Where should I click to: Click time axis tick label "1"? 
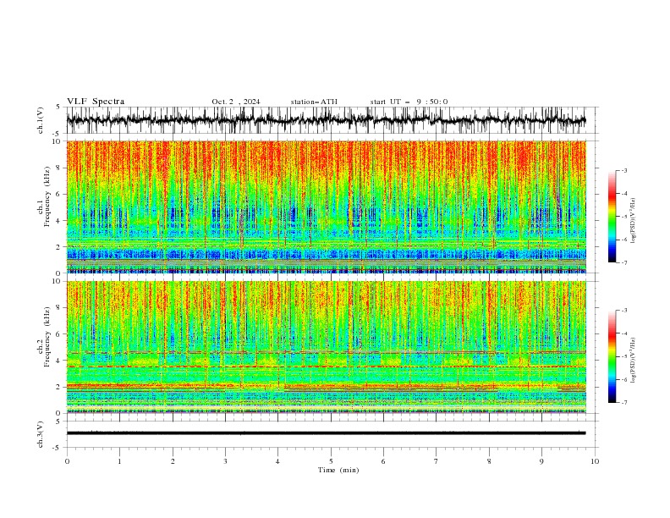pos(119,461)
